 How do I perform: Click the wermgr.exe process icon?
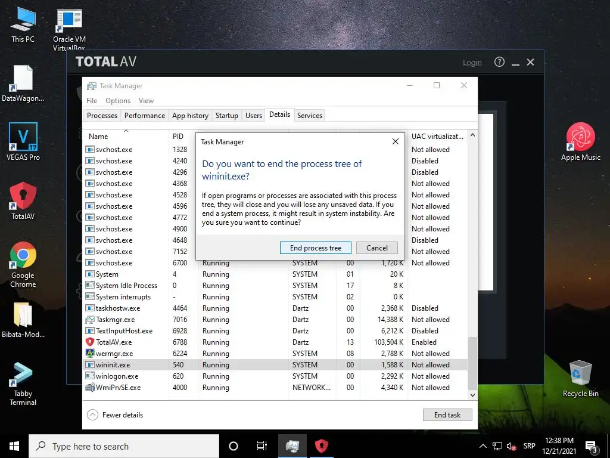(90, 353)
